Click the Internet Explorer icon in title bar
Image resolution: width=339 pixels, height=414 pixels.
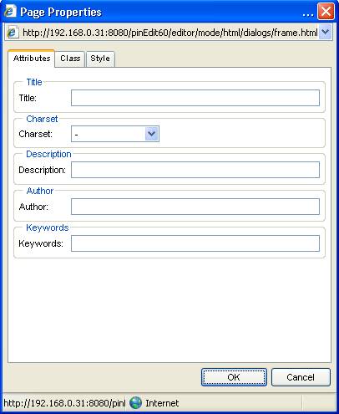[x=10, y=12]
